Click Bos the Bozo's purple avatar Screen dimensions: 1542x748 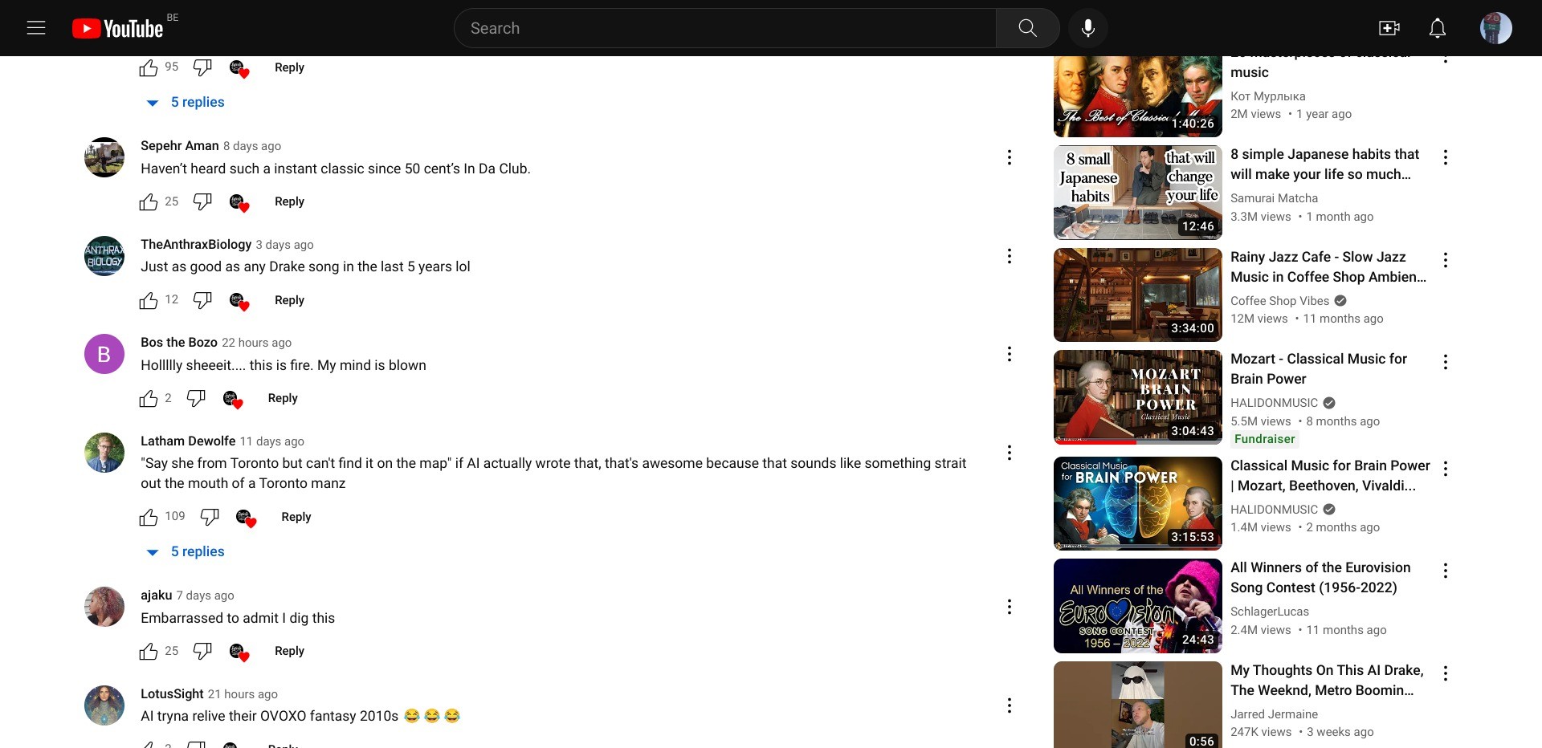click(x=104, y=354)
